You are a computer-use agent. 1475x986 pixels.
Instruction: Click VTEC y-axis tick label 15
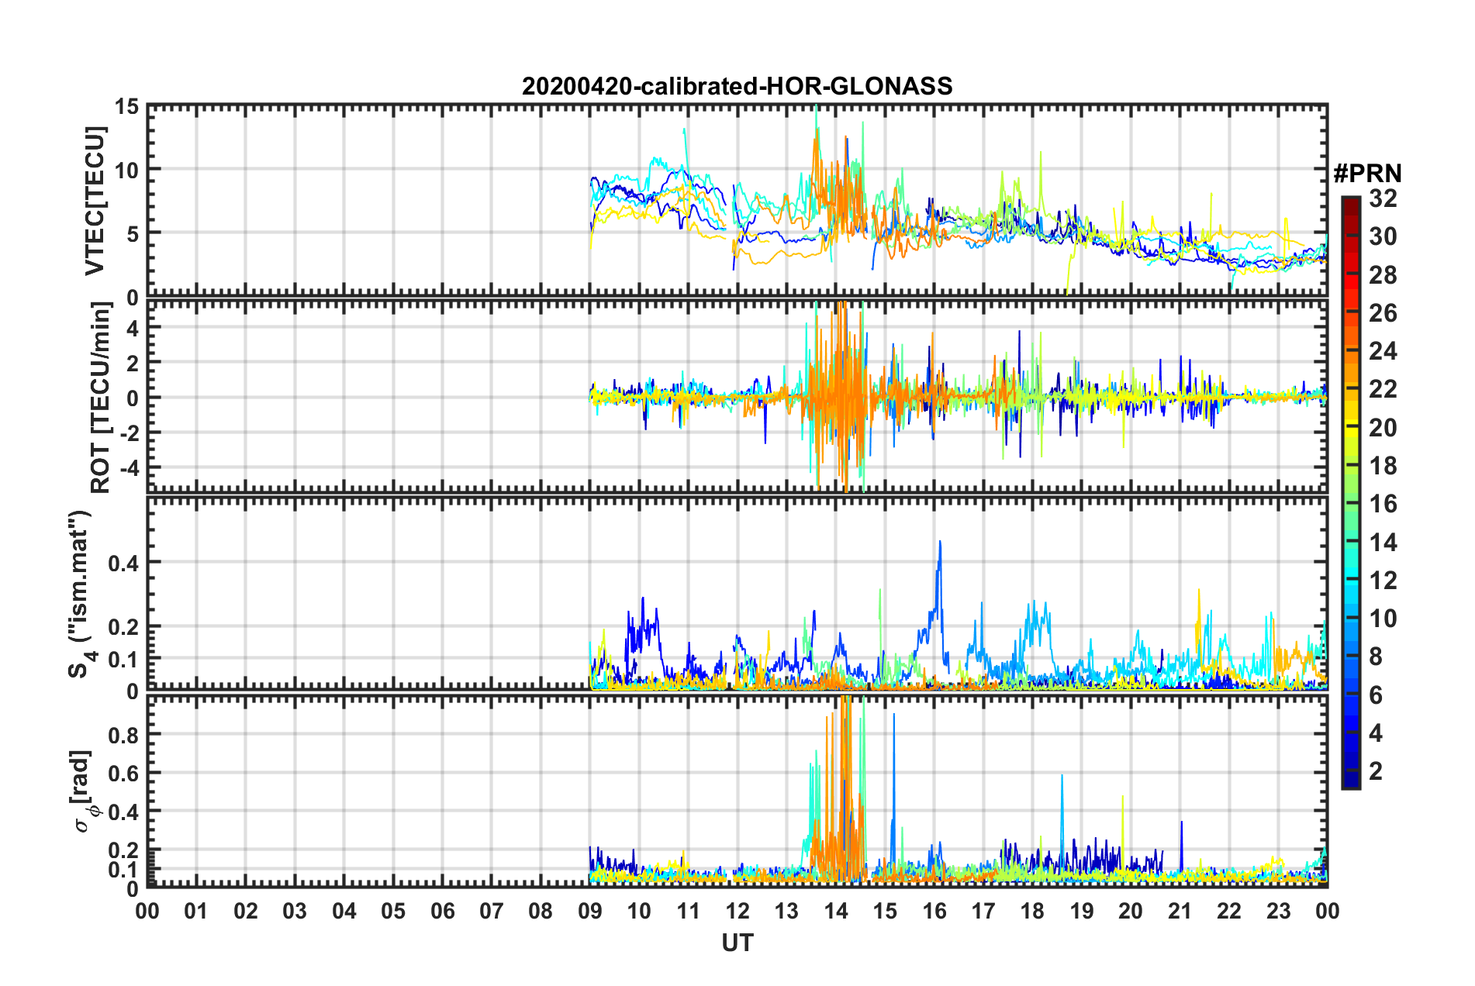click(x=126, y=107)
